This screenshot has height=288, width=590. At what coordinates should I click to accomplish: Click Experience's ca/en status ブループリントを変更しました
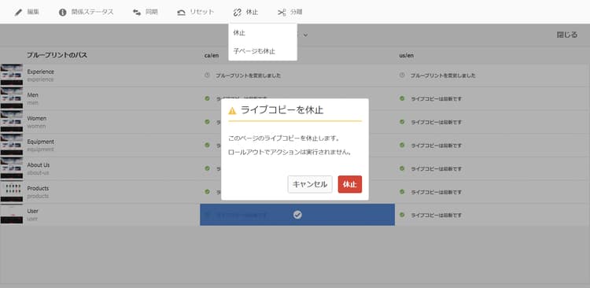(248, 76)
